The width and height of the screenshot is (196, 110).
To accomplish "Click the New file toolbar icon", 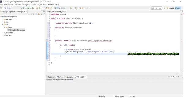I will tap(1, 8).
